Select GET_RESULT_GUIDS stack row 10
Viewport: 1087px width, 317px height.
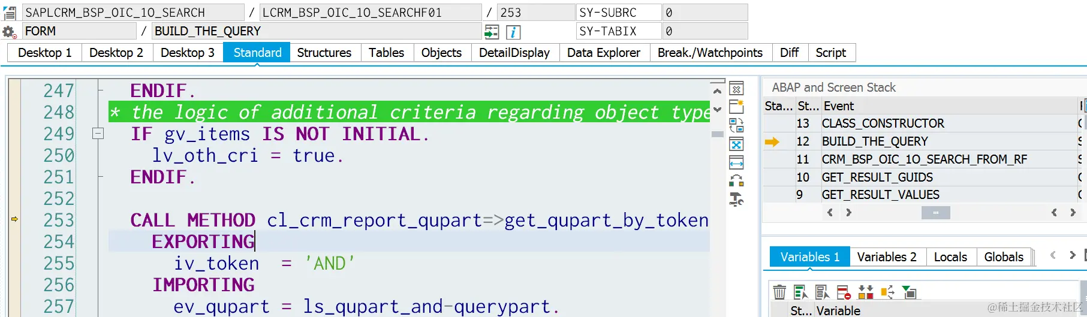click(x=923, y=177)
